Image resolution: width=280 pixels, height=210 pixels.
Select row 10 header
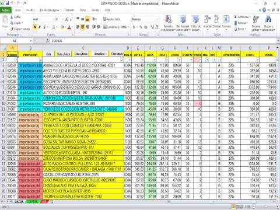[x=3, y=103]
